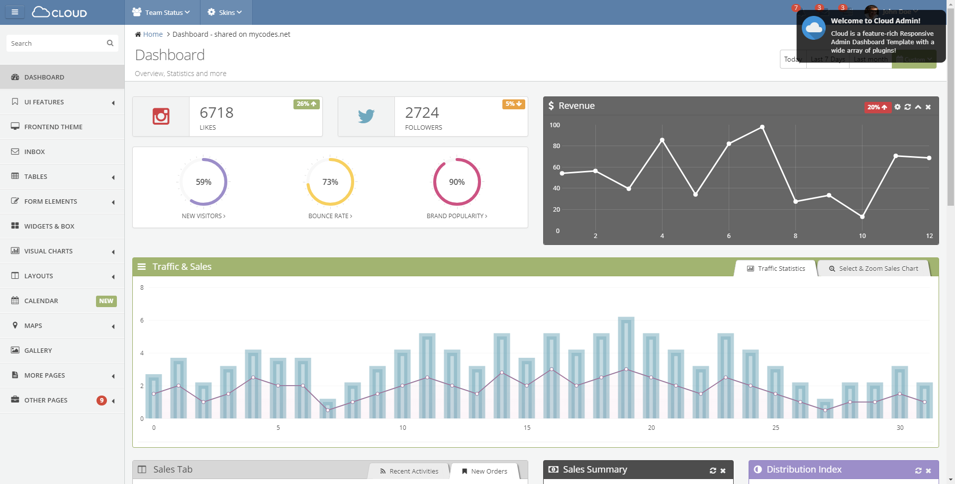Click the 90% Brand Popularity gauge

457,182
